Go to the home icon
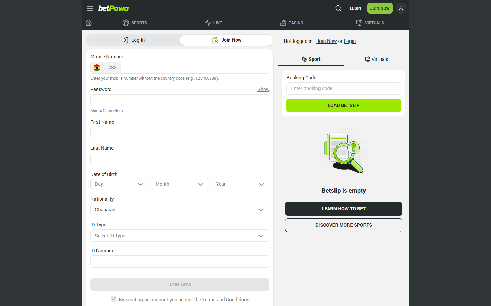491x306 pixels. pos(89,23)
